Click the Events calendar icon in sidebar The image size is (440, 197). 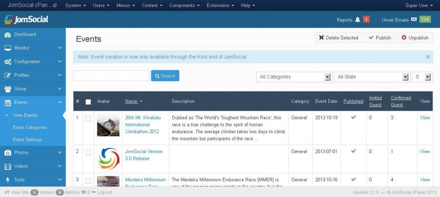click(x=8, y=102)
